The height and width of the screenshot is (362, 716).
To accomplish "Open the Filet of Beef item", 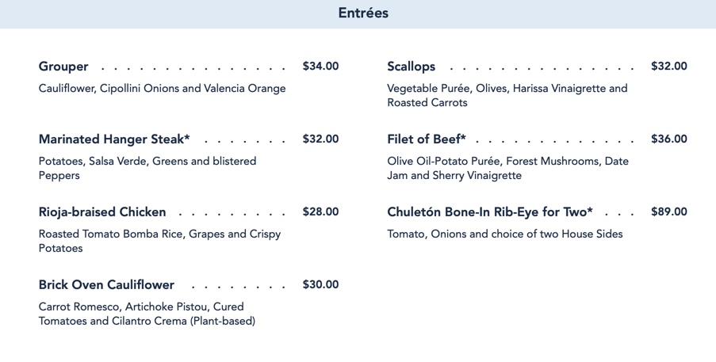I will coord(427,139).
